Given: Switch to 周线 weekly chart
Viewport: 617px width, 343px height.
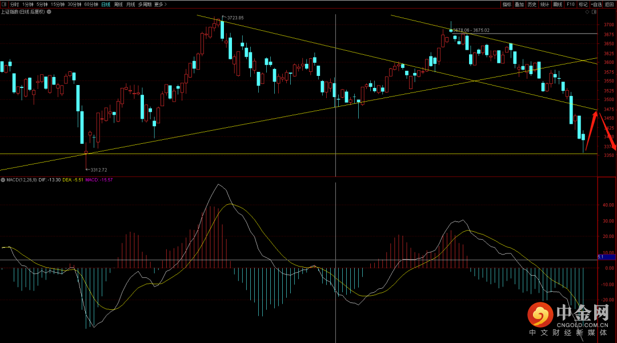Looking at the screenshot, I should (118, 4).
